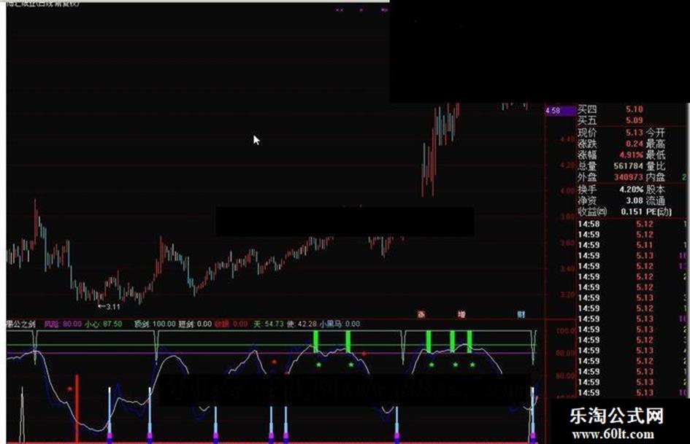Click the 流通 label in quote panel
Screen dimensions: 690x444
click(656, 200)
